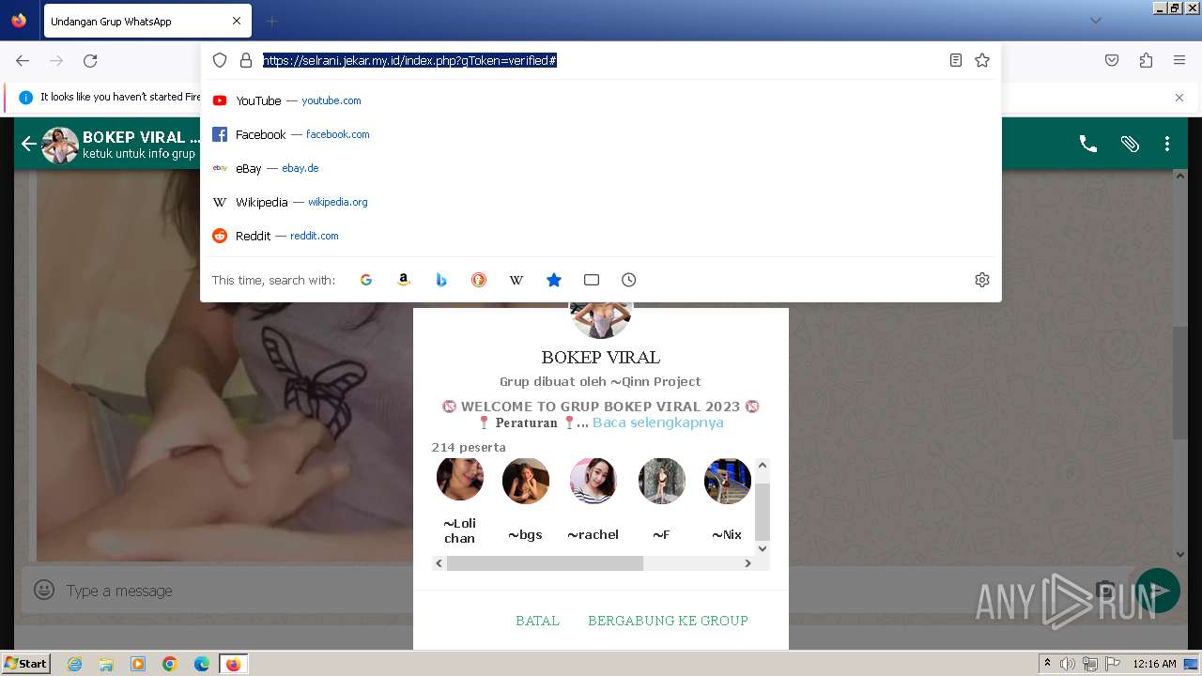Screen dimensions: 1202x676
Task: Click member list scroll down arrow
Action: tap(763, 548)
